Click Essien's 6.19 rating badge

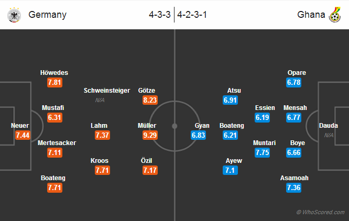pos(263,117)
